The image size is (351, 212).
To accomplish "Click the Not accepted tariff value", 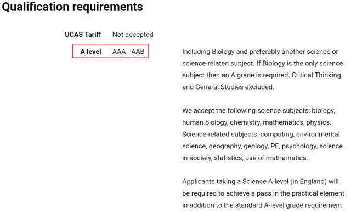I will 133,35.
